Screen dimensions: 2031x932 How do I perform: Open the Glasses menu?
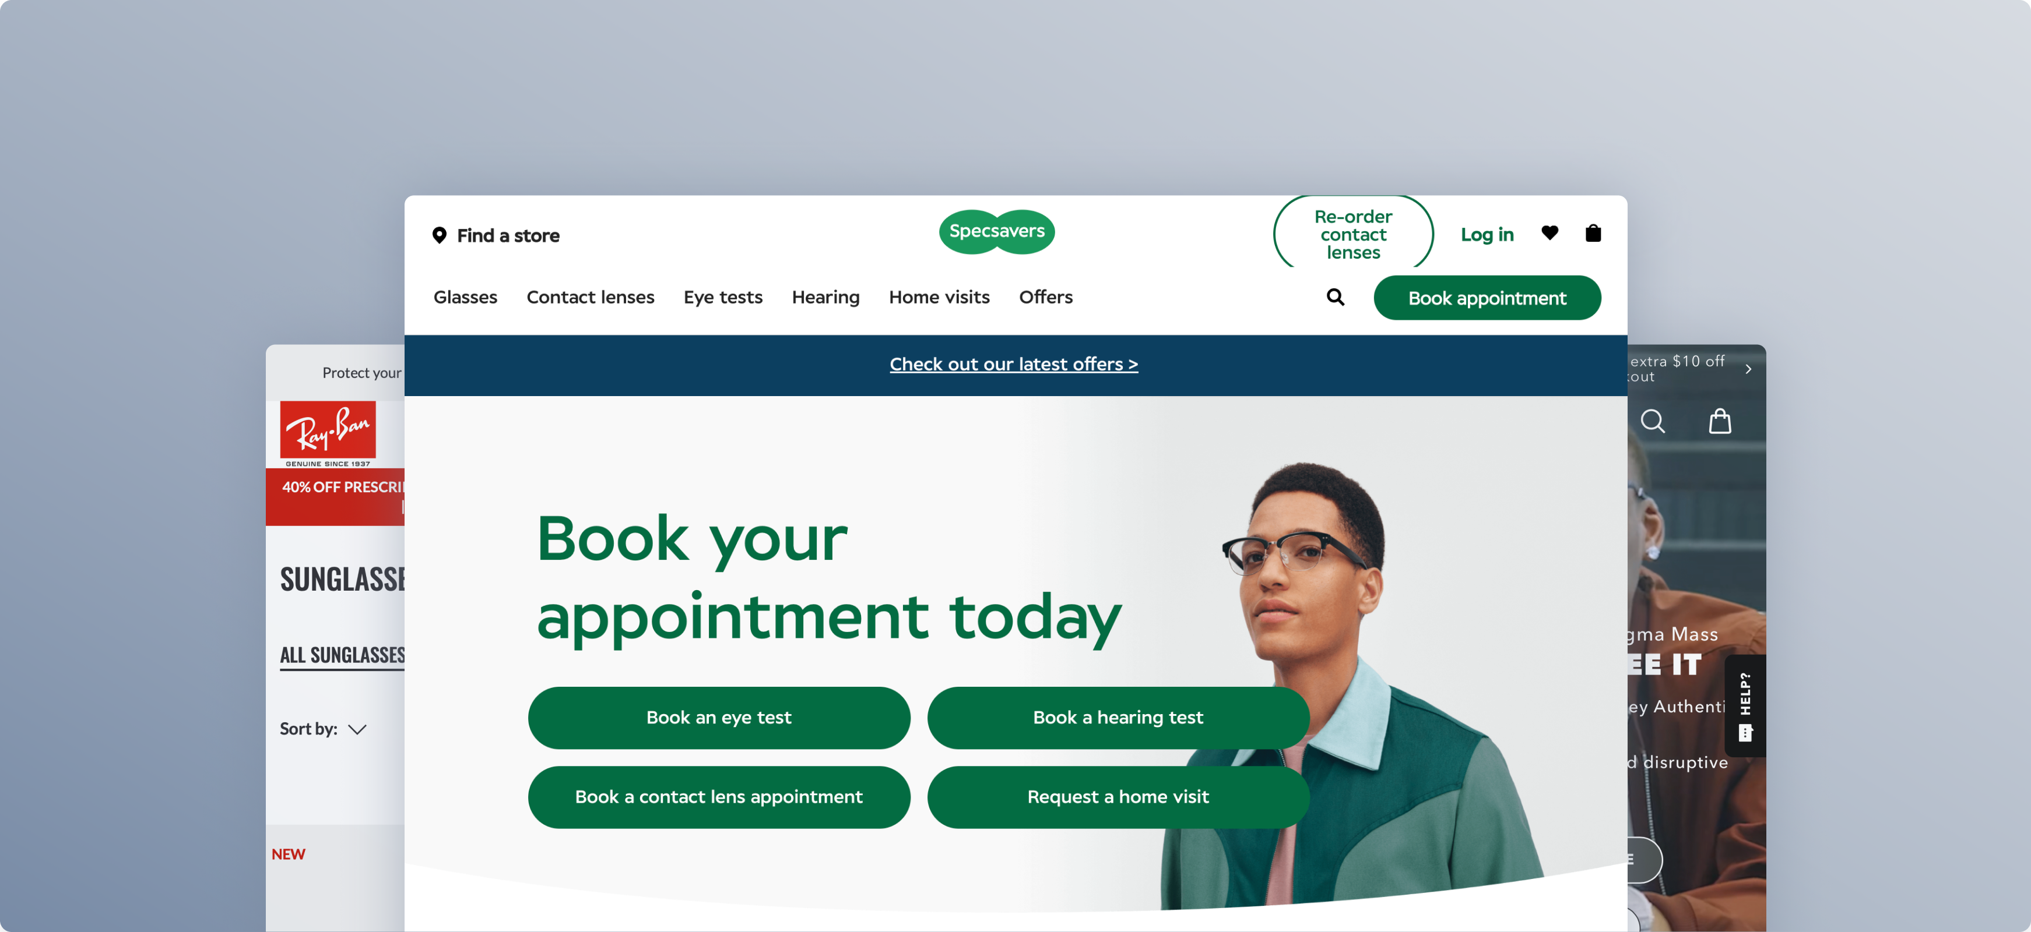[x=465, y=297]
